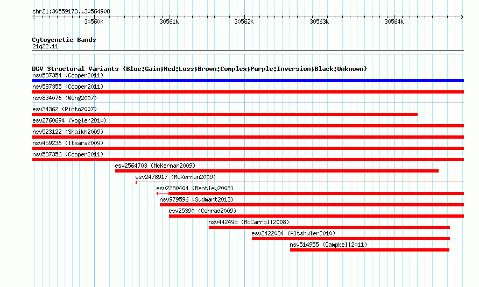Open the nsv442495 (McCarroll2008) label
479x287 pixels.
pos(249,222)
